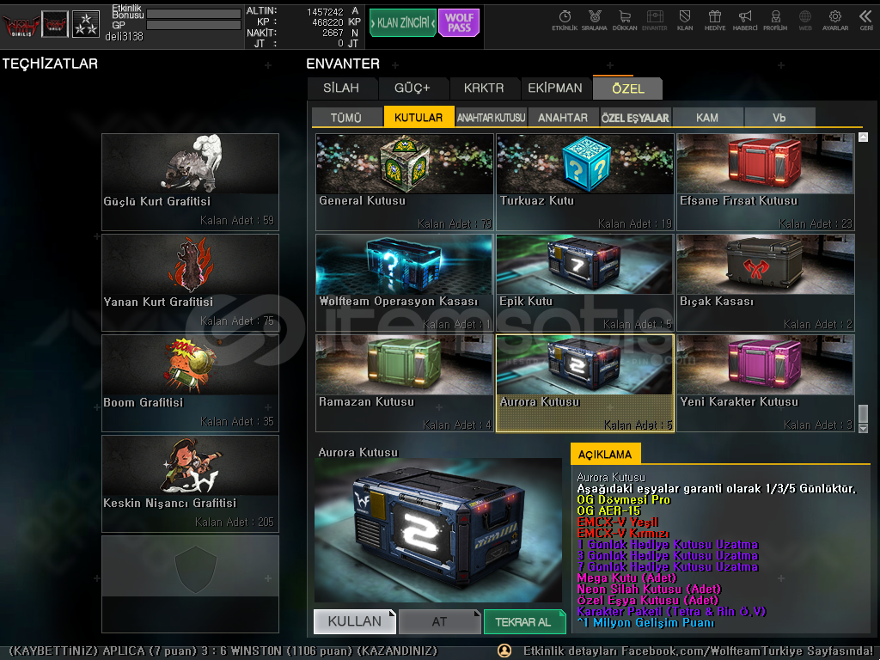880x660 pixels.
Task: Select the ÖZEL EŞYALAR sub-tab
Action: [635, 117]
